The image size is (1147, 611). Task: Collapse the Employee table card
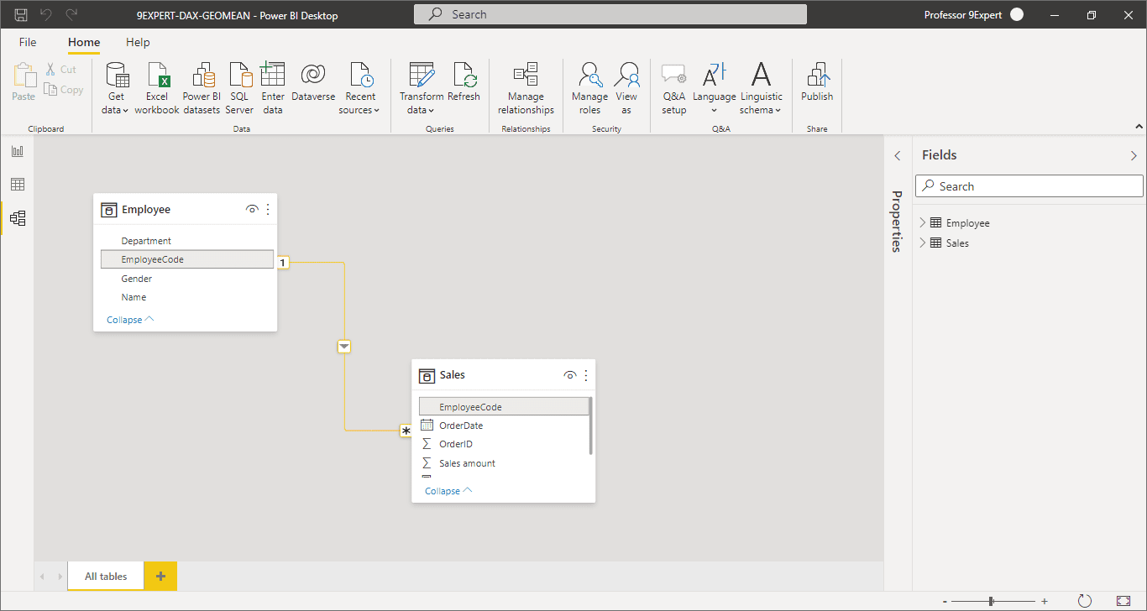point(129,320)
